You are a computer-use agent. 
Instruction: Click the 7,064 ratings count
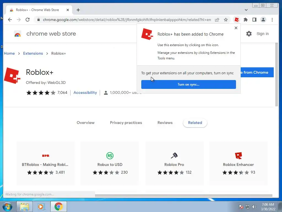point(62,93)
